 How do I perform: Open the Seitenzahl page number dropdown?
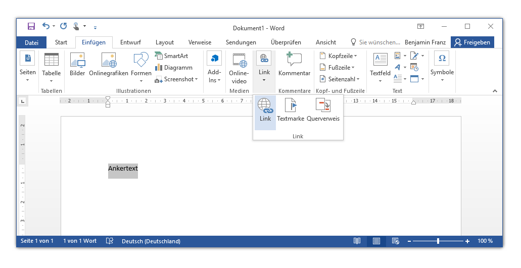click(x=340, y=79)
